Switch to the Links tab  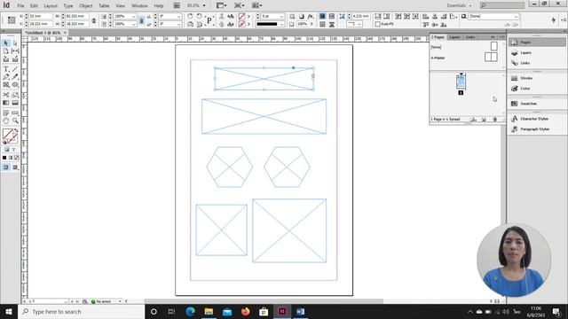click(x=470, y=37)
